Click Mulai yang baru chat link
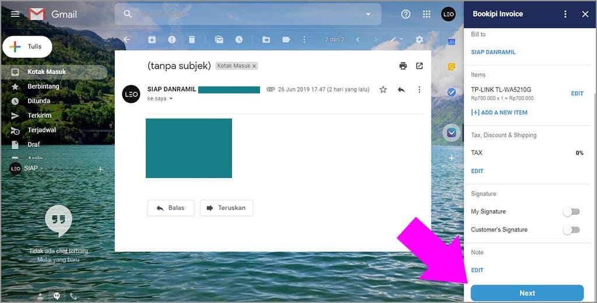The width and height of the screenshot is (597, 303). [x=58, y=260]
